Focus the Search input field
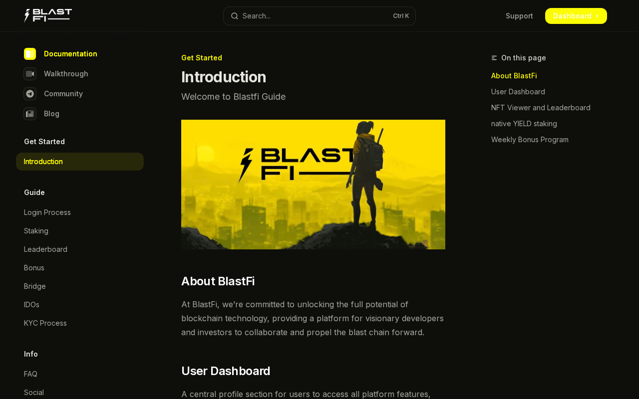639x399 pixels. click(315, 16)
